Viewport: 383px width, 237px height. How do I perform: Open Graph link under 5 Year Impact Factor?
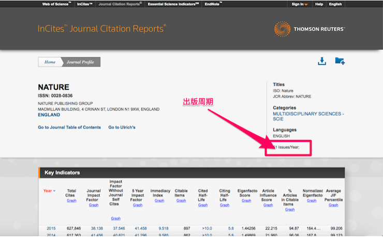[x=138, y=205]
